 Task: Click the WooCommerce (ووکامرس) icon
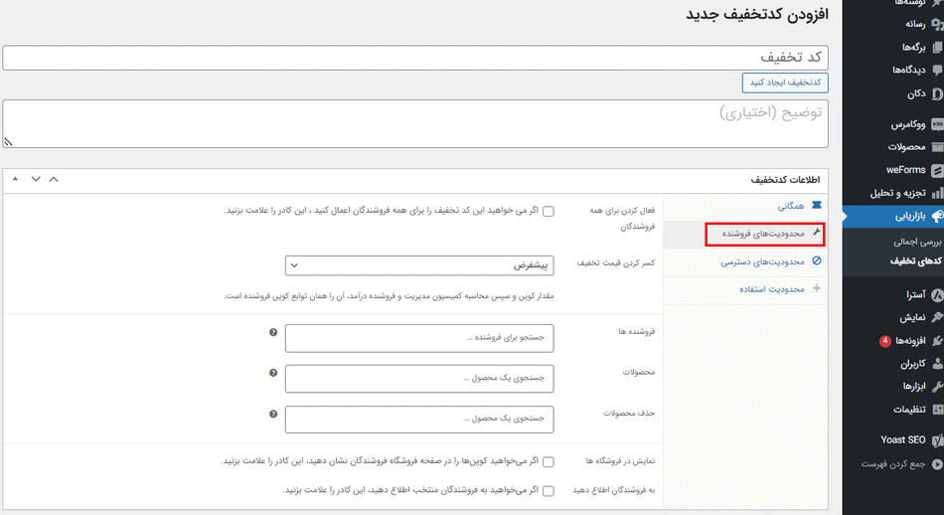937,124
